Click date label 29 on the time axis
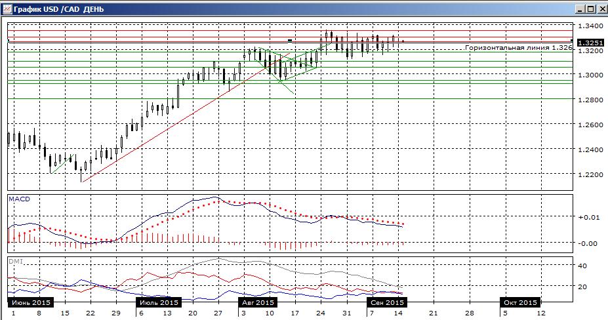The image size is (608, 320). 116,313
